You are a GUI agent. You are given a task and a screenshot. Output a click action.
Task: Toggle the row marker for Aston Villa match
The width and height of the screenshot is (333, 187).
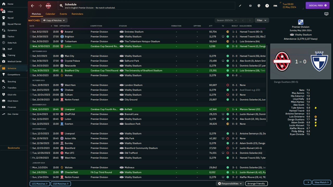[31, 138]
